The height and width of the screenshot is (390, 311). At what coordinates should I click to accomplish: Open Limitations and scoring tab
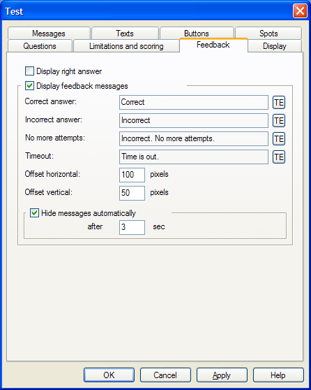(x=126, y=46)
